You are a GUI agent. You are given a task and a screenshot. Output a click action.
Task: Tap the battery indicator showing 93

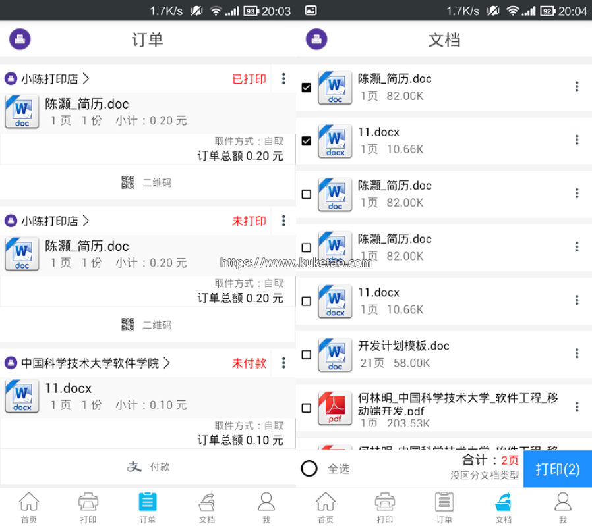pyautogui.click(x=251, y=11)
